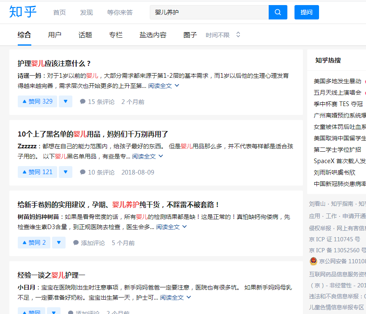Click footer link 知乎指南
Viewport: 366px width, 314px height.
pos(342,204)
